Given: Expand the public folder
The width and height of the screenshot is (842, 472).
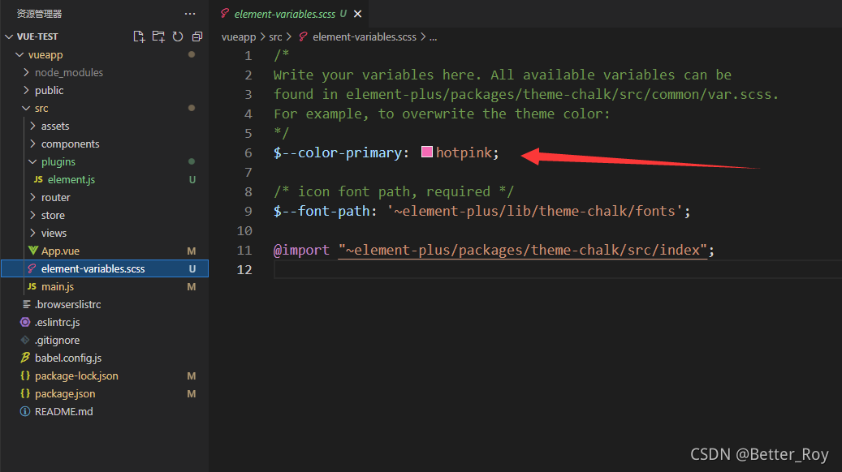Looking at the screenshot, I should [26, 89].
